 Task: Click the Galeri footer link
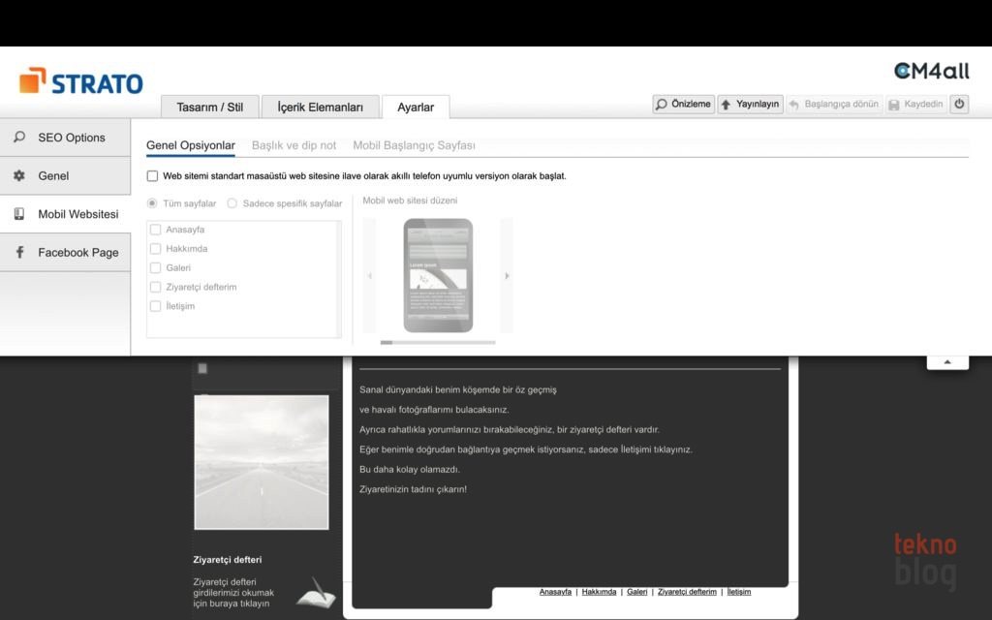(636, 591)
